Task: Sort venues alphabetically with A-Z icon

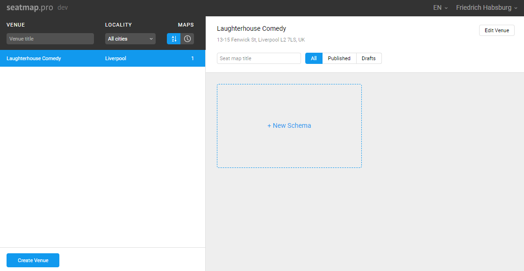Action: [173, 39]
